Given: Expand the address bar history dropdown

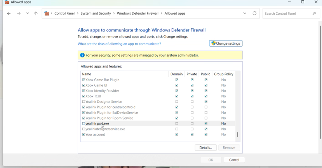Looking at the screenshot, I should click(x=245, y=13).
